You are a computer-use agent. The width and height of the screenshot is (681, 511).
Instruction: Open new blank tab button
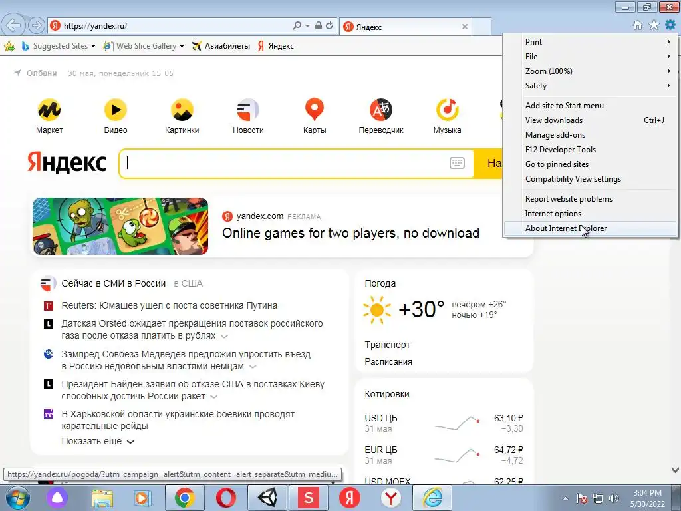click(x=481, y=27)
